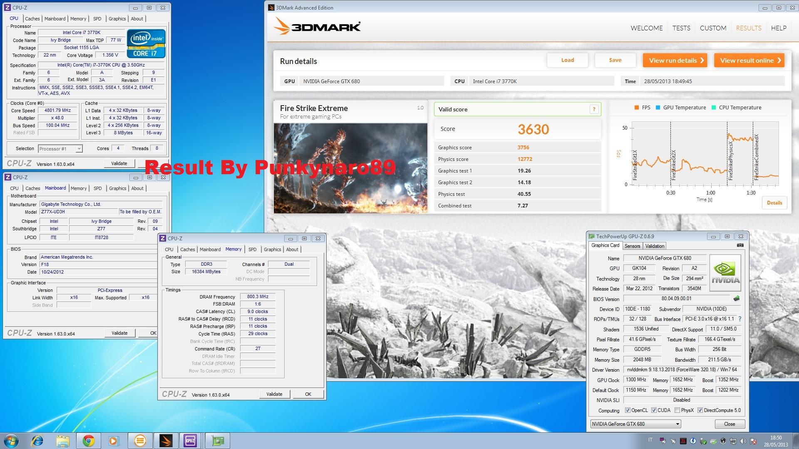
Task: Switch to 3DMark via its taskbar icon
Action: tap(166, 441)
